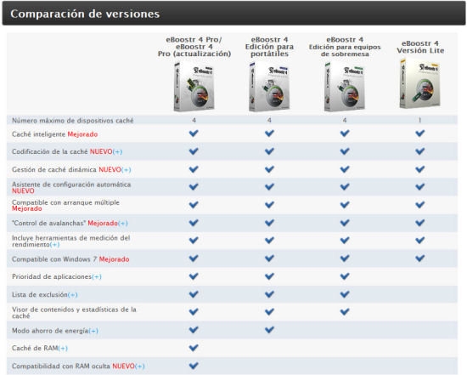
Task: Click the Comparación de versiones title
Action: [85, 14]
